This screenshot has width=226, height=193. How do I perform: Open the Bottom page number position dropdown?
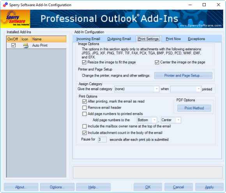pyautogui.click(x=147, y=120)
